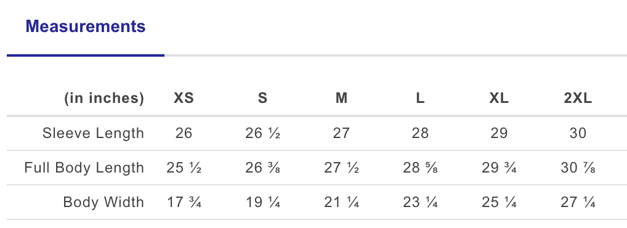
Task: Select the 2XL size column header
Action: [x=578, y=98]
